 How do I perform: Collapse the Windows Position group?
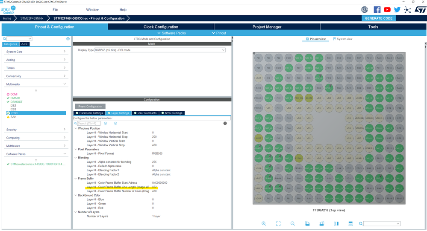(x=76, y=128)
